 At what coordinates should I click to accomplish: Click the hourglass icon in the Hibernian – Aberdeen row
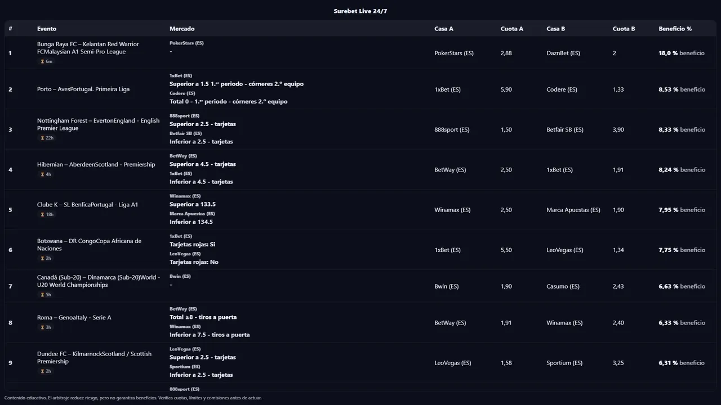click(x=42, y=174)
